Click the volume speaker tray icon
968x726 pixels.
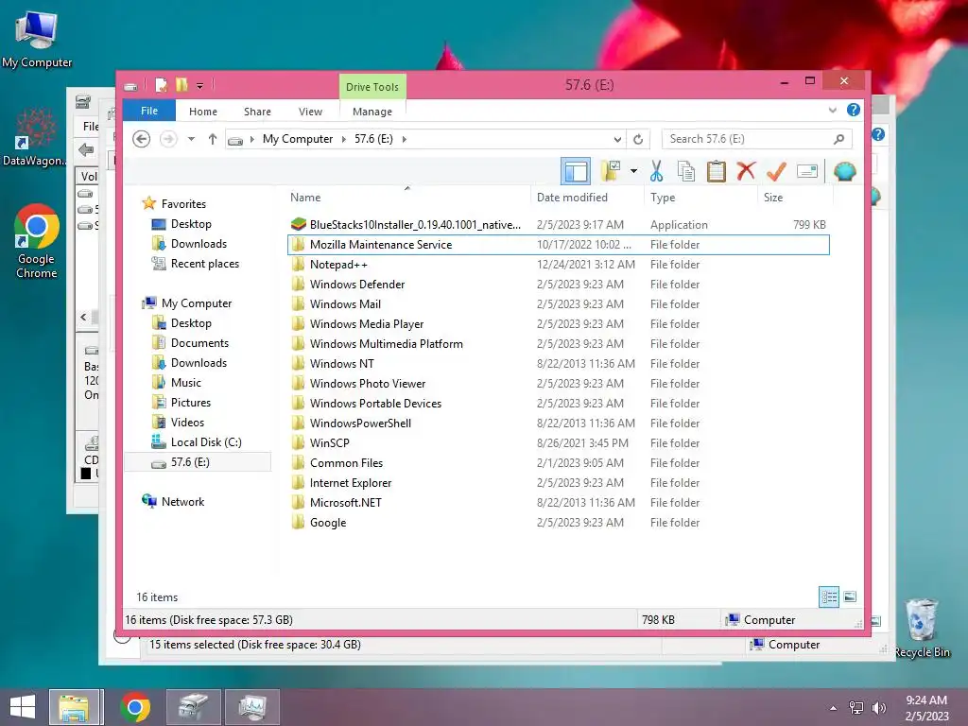879,707
